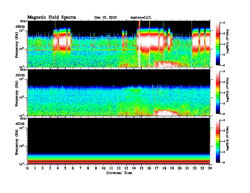Click the "Universal Time" axis label

click(119, 173)
